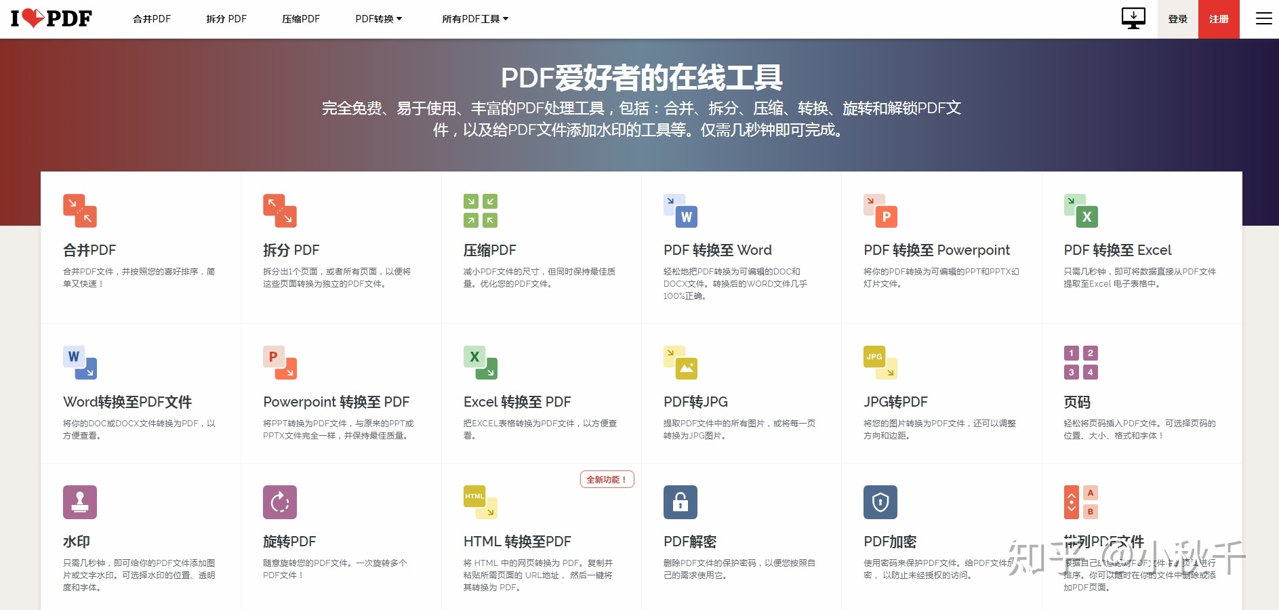
Task: Click the organize PDF A/B sort icon
Action: tap(1081, 502)
